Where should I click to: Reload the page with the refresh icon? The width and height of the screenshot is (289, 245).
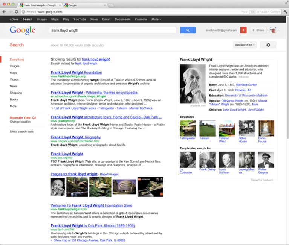point(17,12)
